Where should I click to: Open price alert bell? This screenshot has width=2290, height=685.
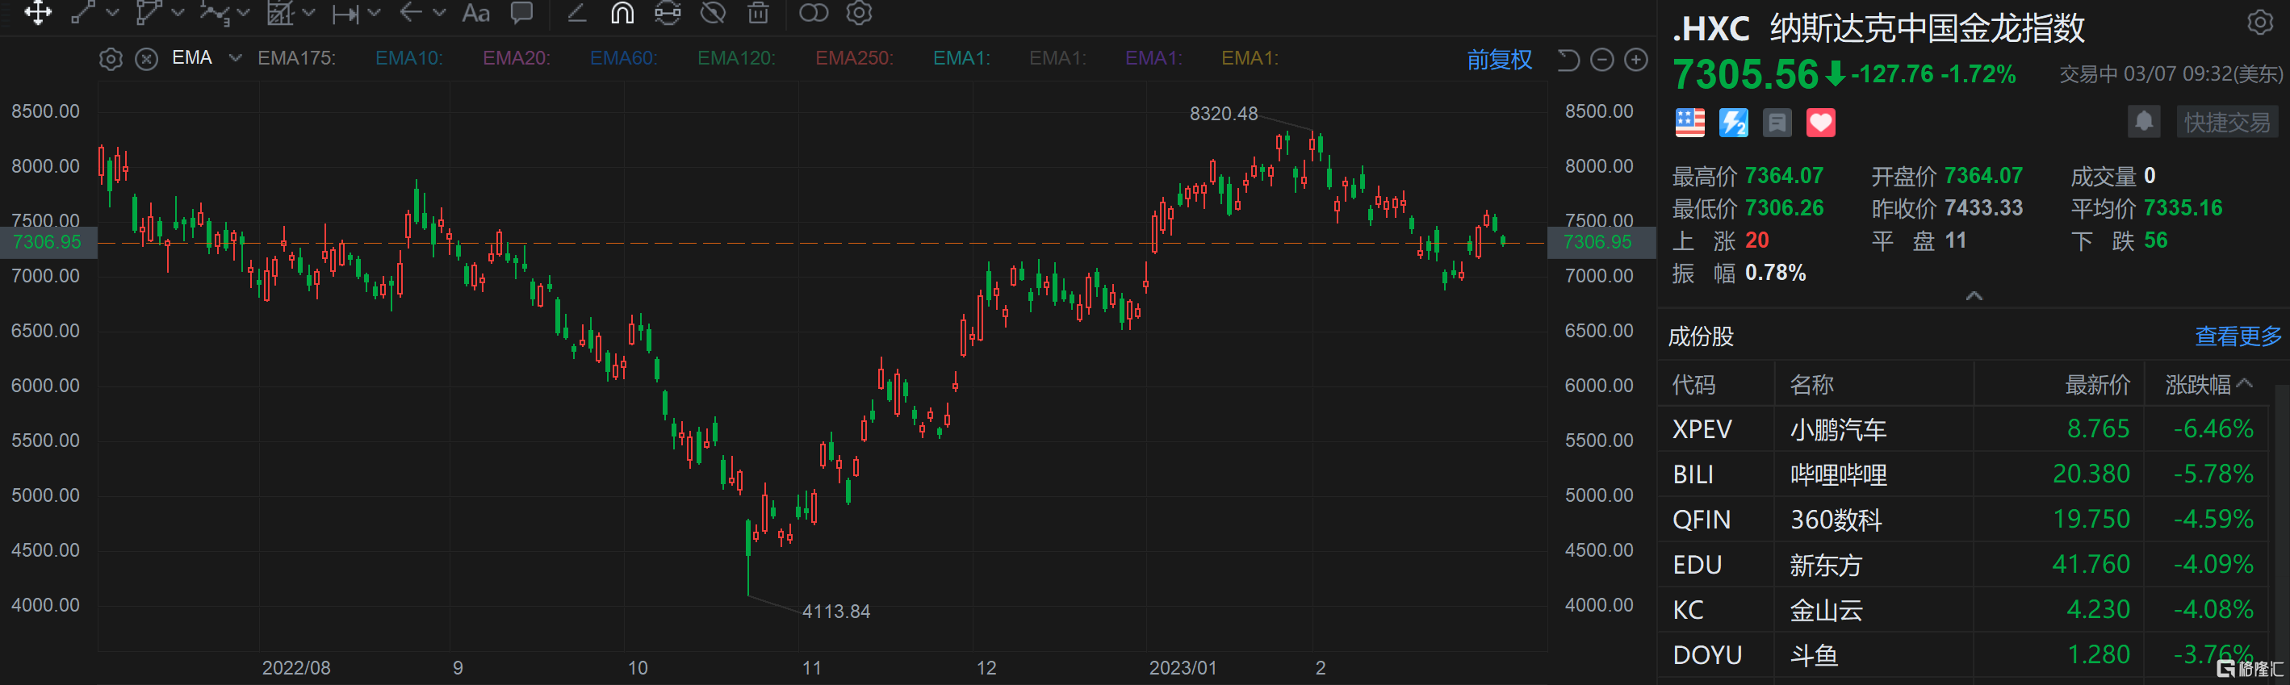tap(2143, 122)
